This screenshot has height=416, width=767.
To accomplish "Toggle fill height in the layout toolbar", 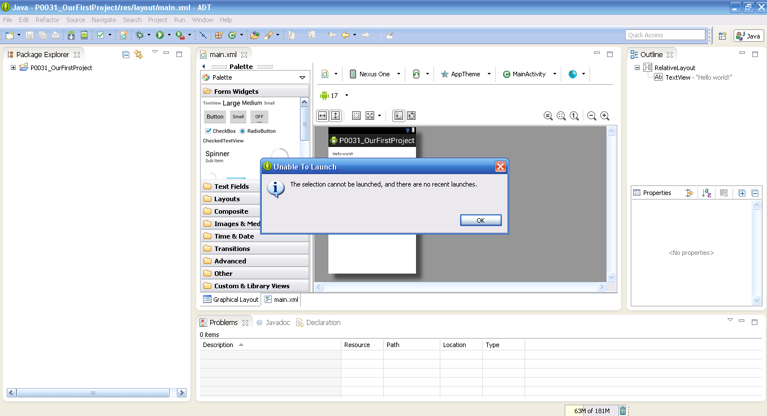I will point(335,116).
